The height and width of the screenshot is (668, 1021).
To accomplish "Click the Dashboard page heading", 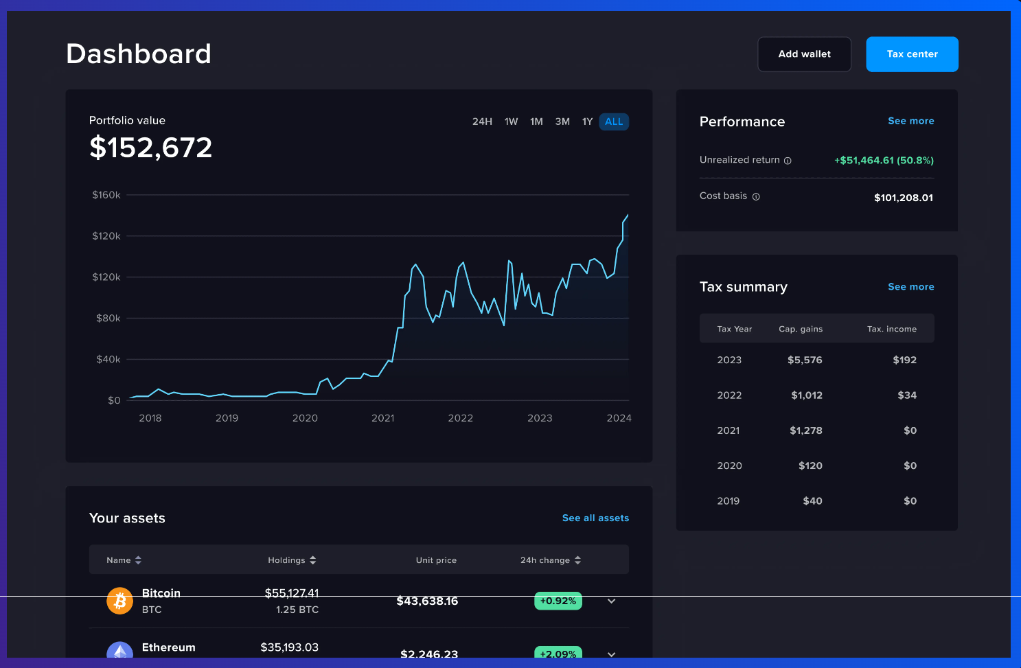I will pos(139,54).
